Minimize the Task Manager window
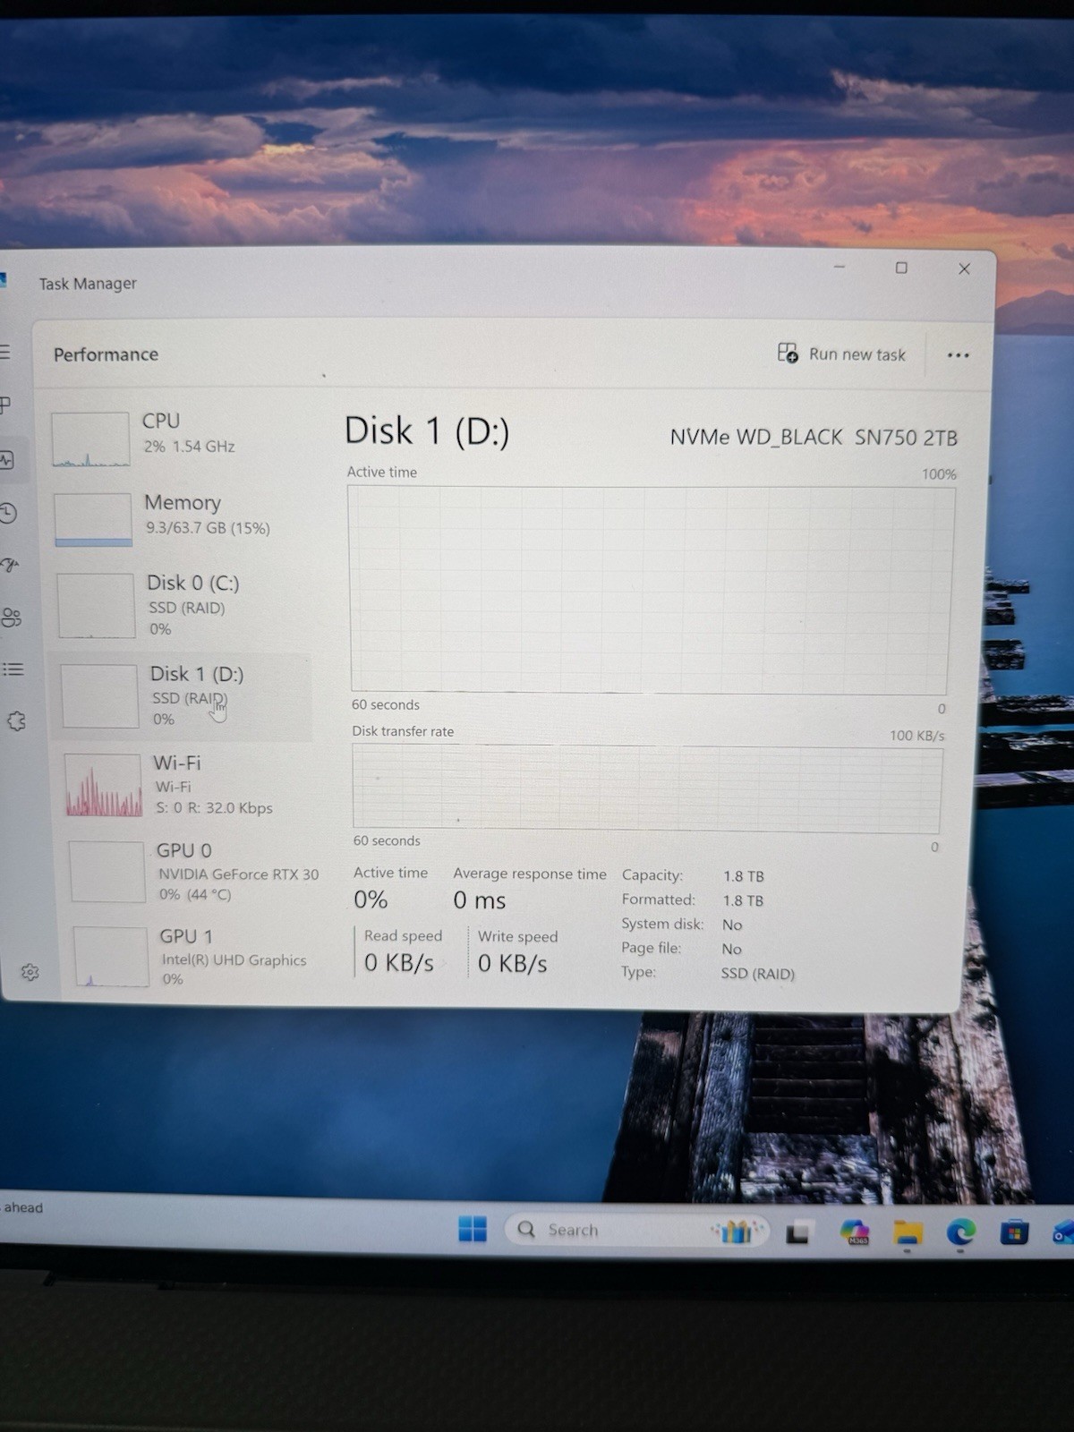The width and height of the screenshot is (1074, 1432). click(x=840, y=267)
